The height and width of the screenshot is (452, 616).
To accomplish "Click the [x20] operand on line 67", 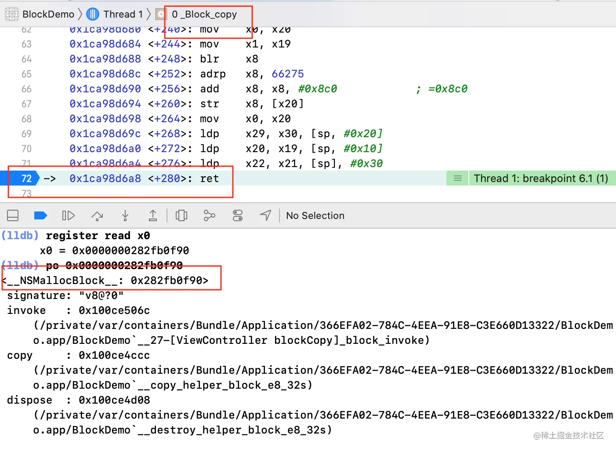I will click(x=288, y=104).
